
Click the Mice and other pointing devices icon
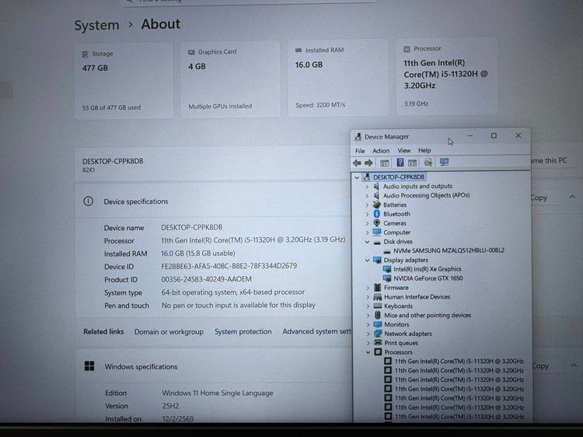point(378,315)
